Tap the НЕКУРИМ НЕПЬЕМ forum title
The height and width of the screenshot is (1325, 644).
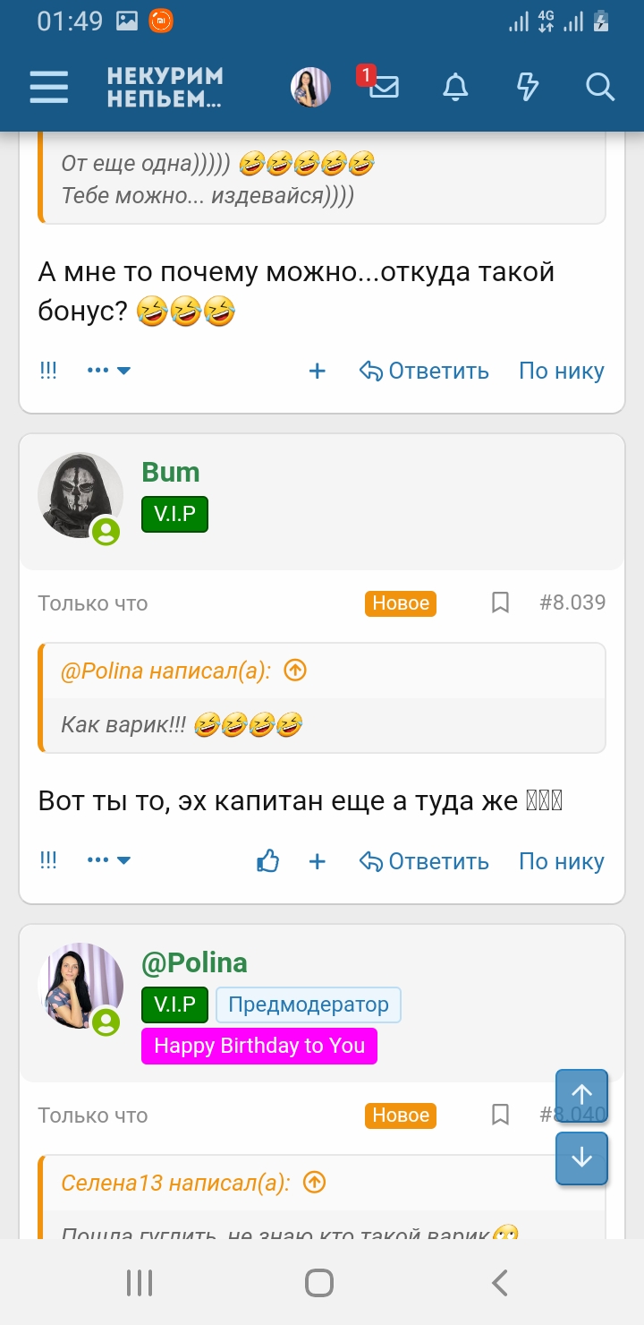[x=165, y=87]
